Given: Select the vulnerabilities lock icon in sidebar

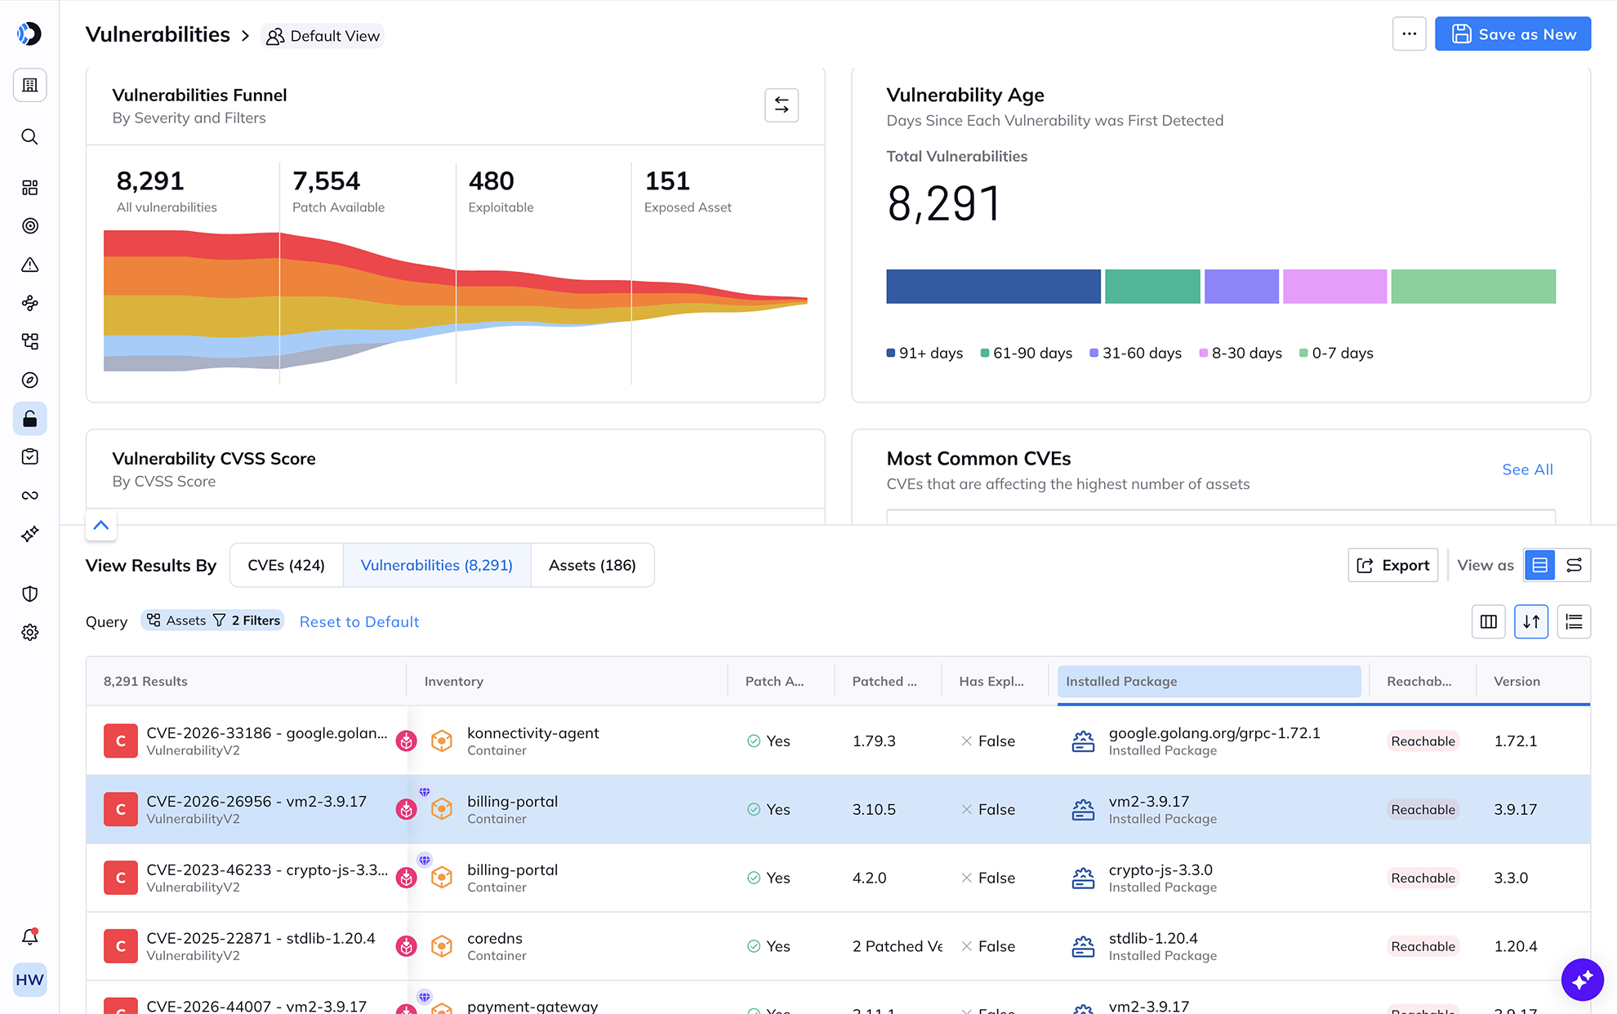Looking at the screenshot, I should click(30, 419).
